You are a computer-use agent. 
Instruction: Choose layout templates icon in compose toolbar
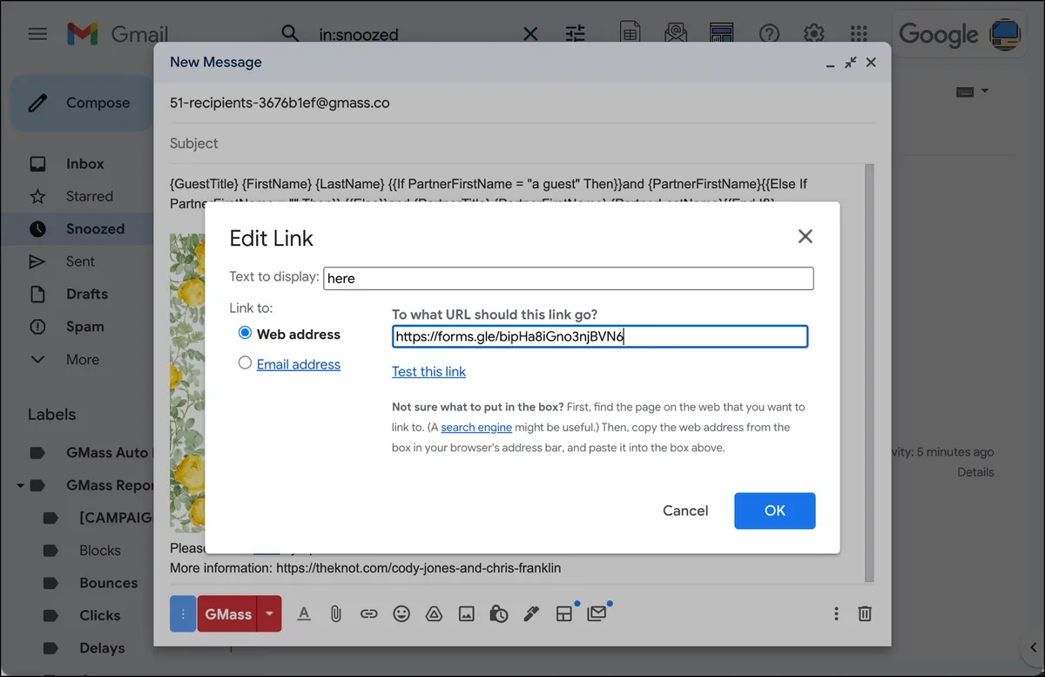point(564,614)
